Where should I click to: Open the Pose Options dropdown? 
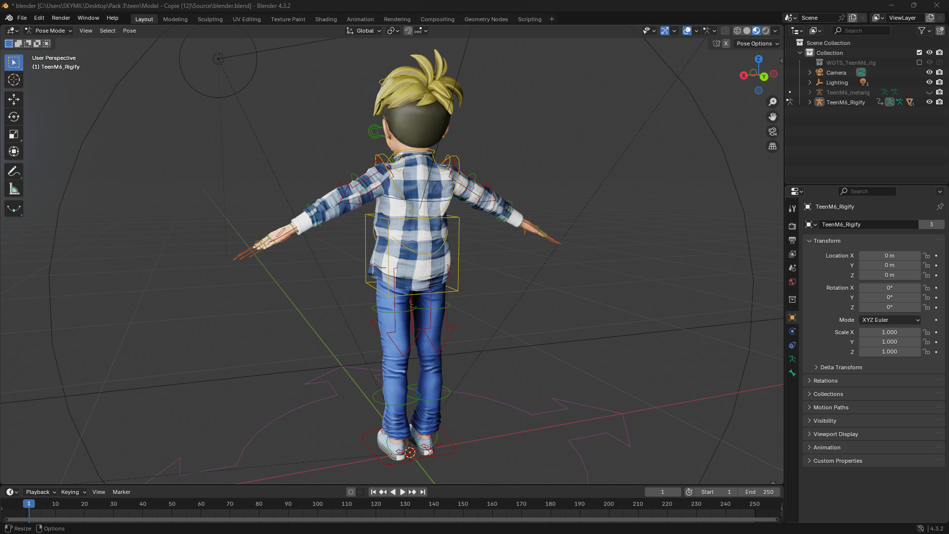point(757,44)
